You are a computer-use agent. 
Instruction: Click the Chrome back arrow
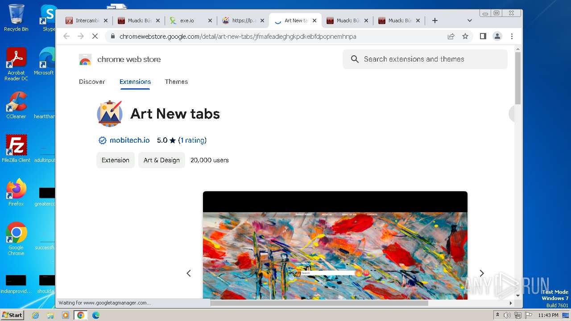[x=66, y=36]
